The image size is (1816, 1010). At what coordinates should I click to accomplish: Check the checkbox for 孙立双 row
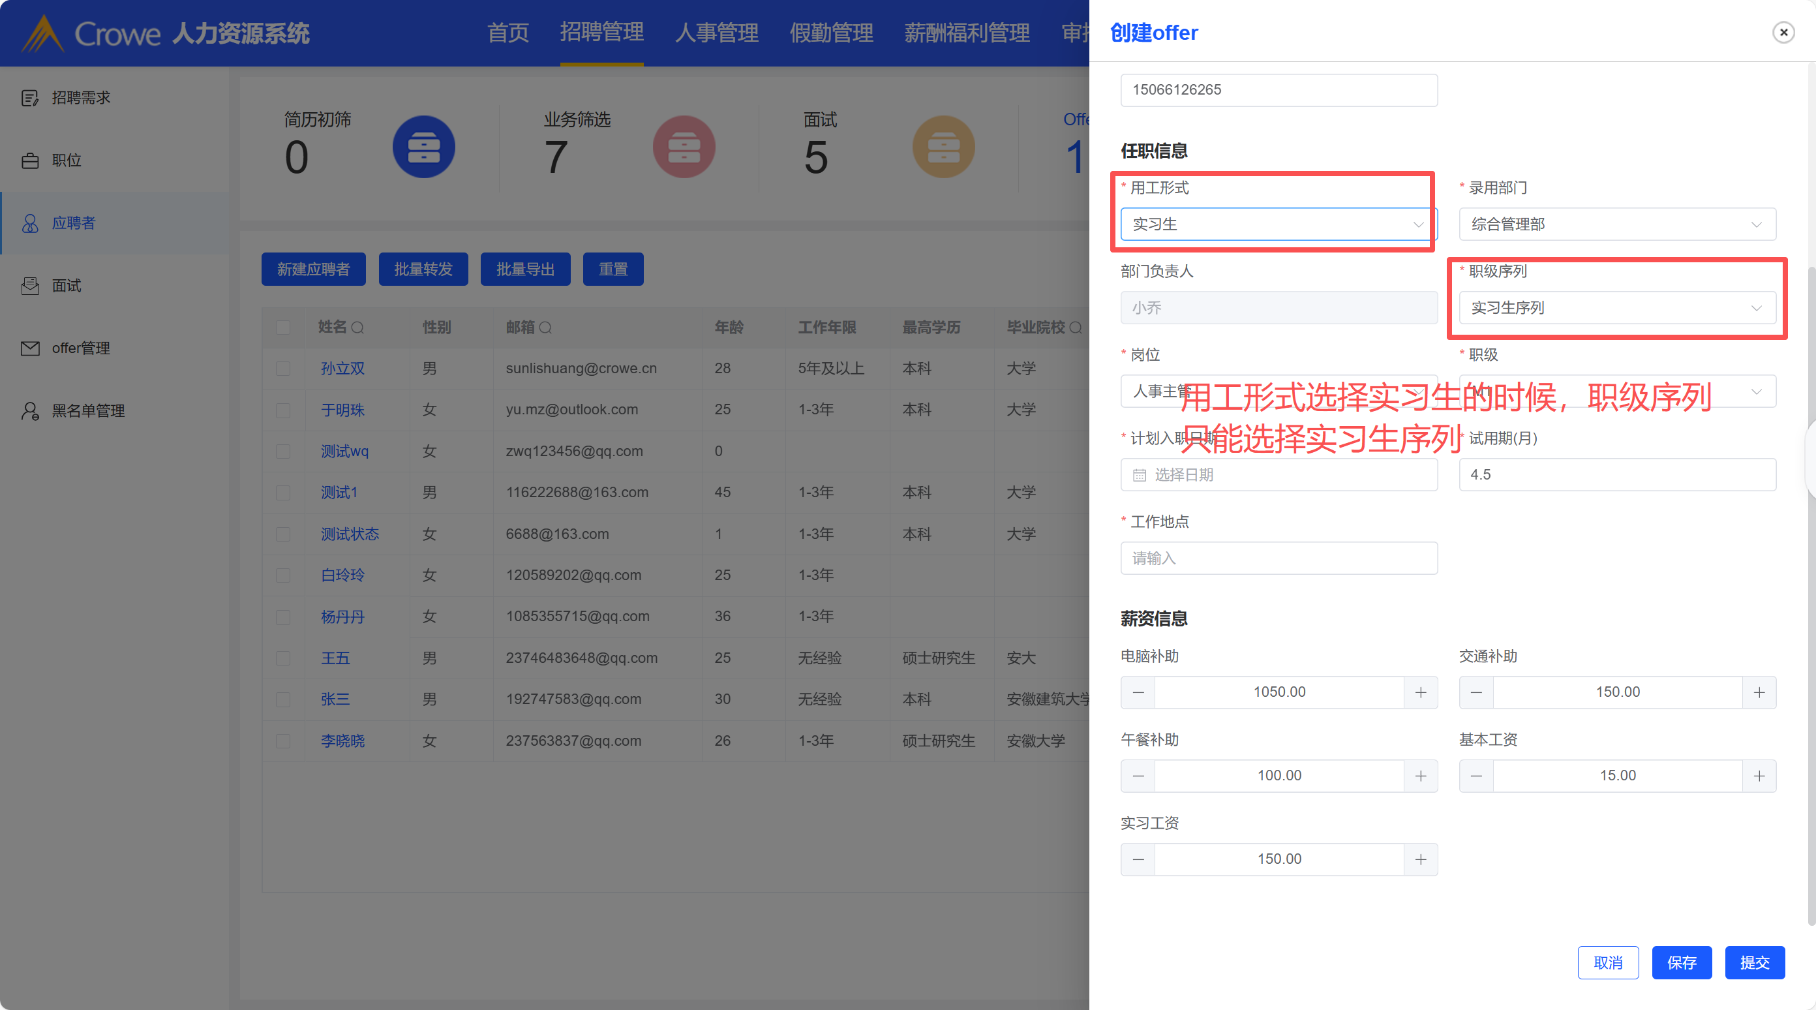coord(283,369)
